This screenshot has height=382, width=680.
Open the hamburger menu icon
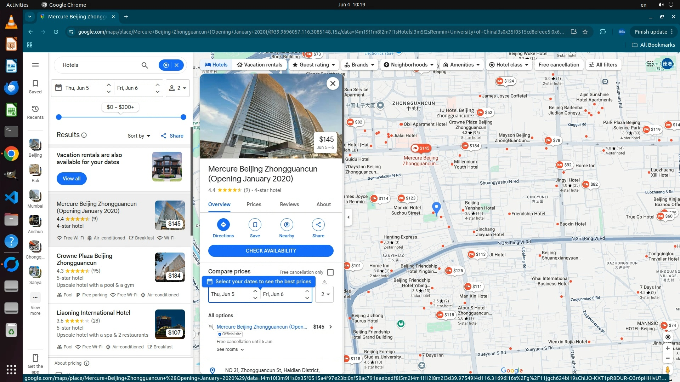35,65
